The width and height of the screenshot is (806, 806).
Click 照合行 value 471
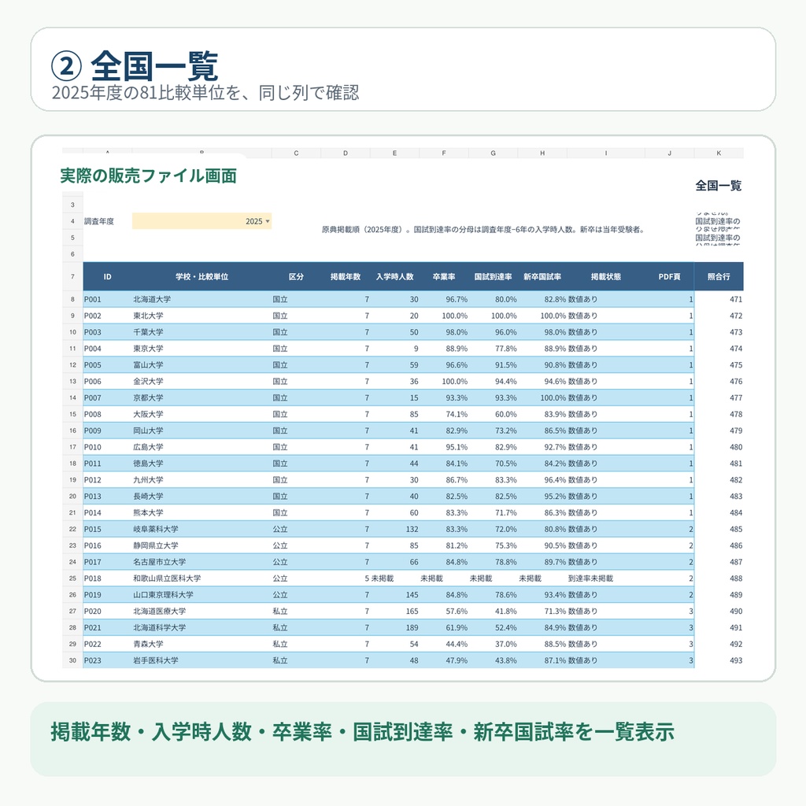pyautogui.click(x=719, y=299)
